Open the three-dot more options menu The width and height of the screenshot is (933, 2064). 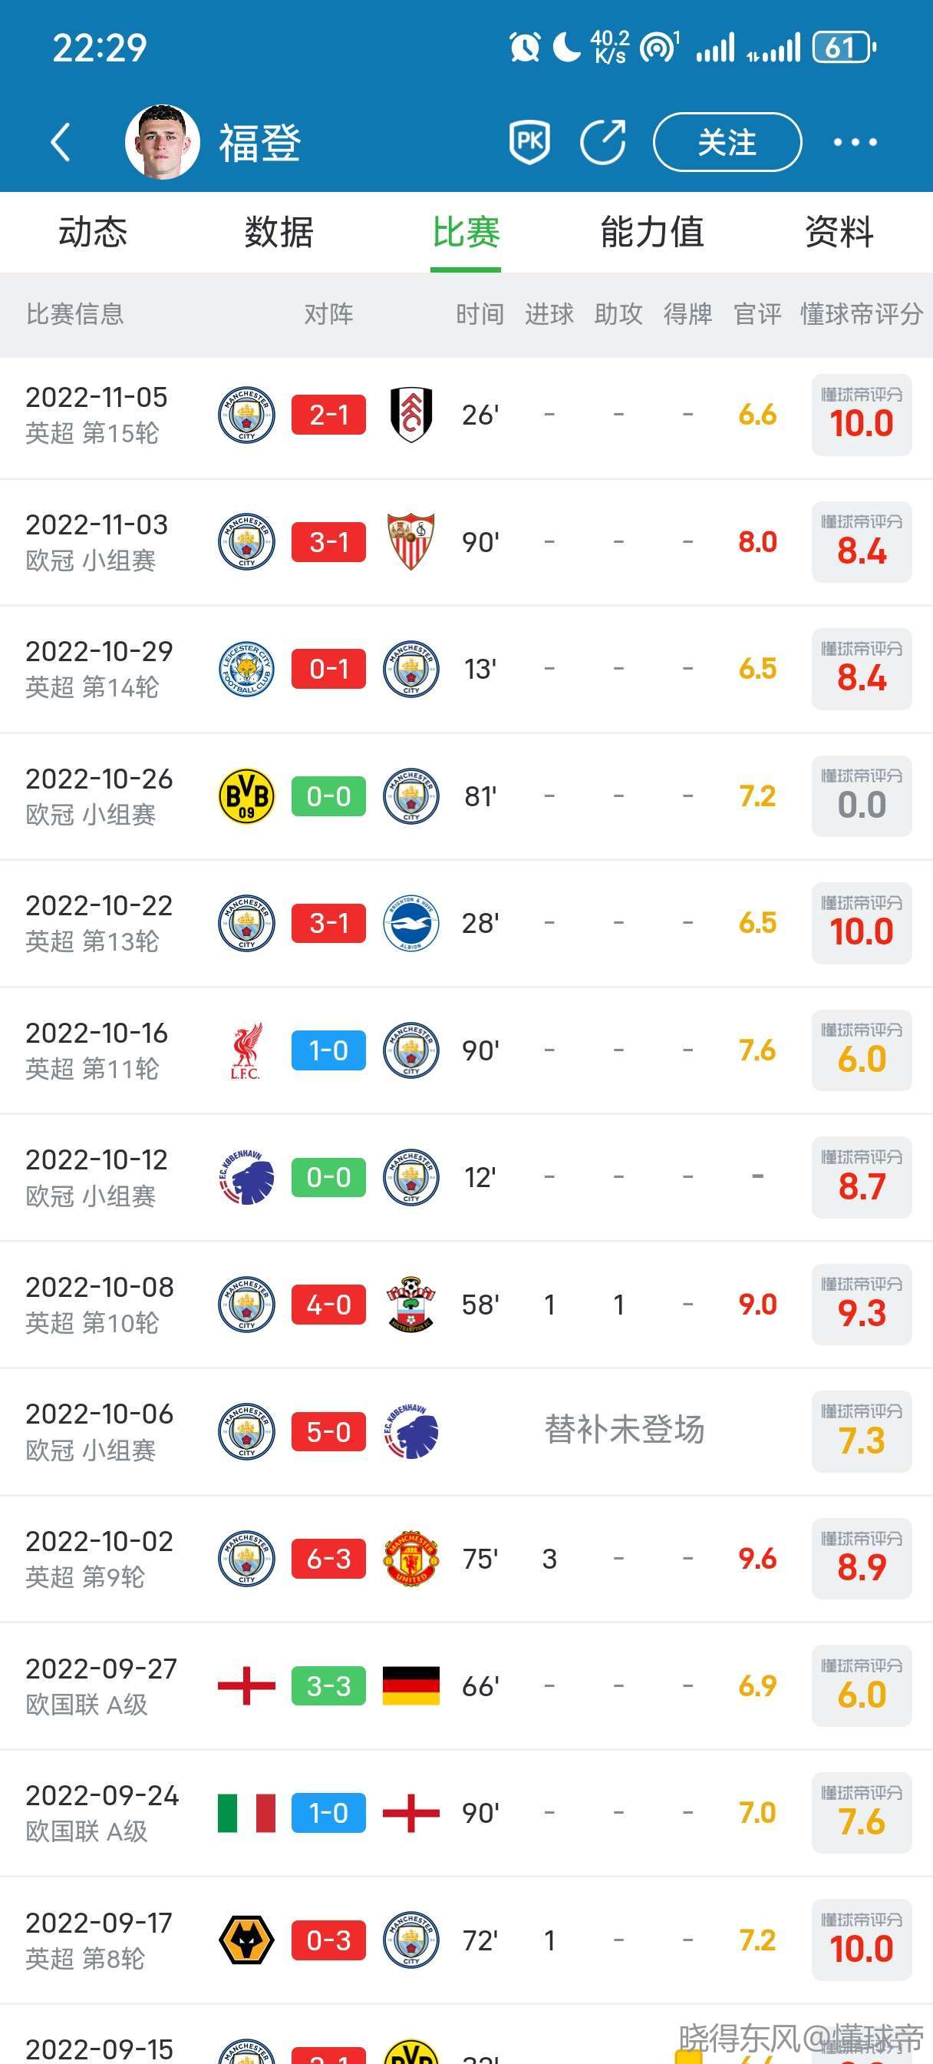click(x=855, y=143)
